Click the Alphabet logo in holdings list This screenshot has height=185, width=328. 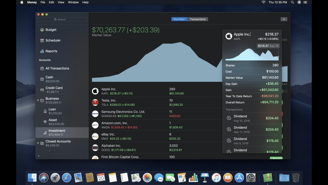coord(95,148)
